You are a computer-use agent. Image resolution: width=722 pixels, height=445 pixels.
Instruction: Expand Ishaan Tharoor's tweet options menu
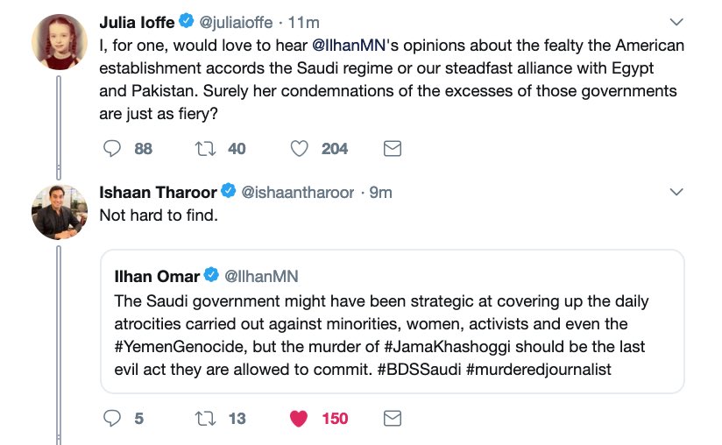(x=676, y=191)
